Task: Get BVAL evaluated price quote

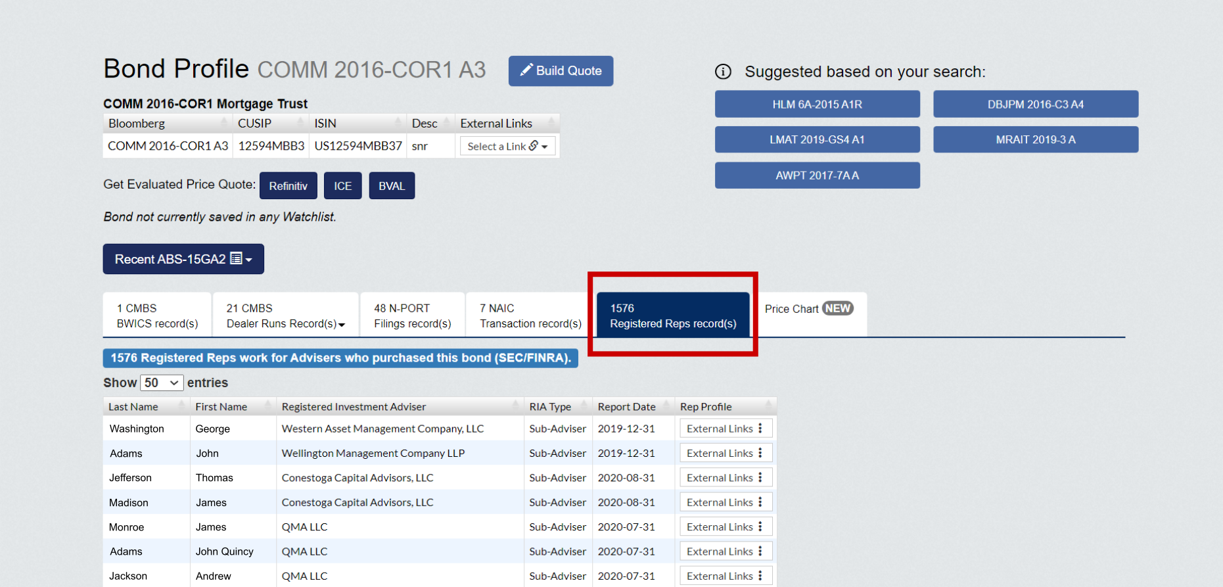Action: pyautogui.click(x=392, y=186)
